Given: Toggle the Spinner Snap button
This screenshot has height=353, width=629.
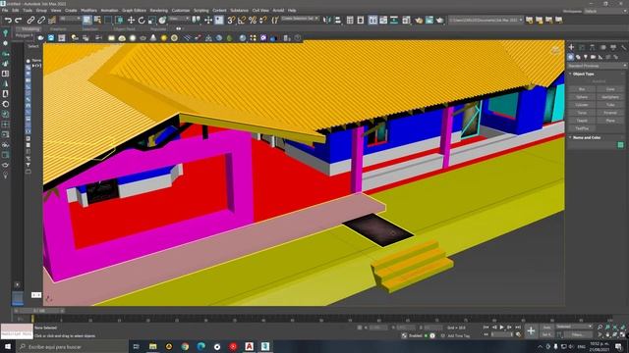Looking at the screenshot, I should (x=263, y=20).
